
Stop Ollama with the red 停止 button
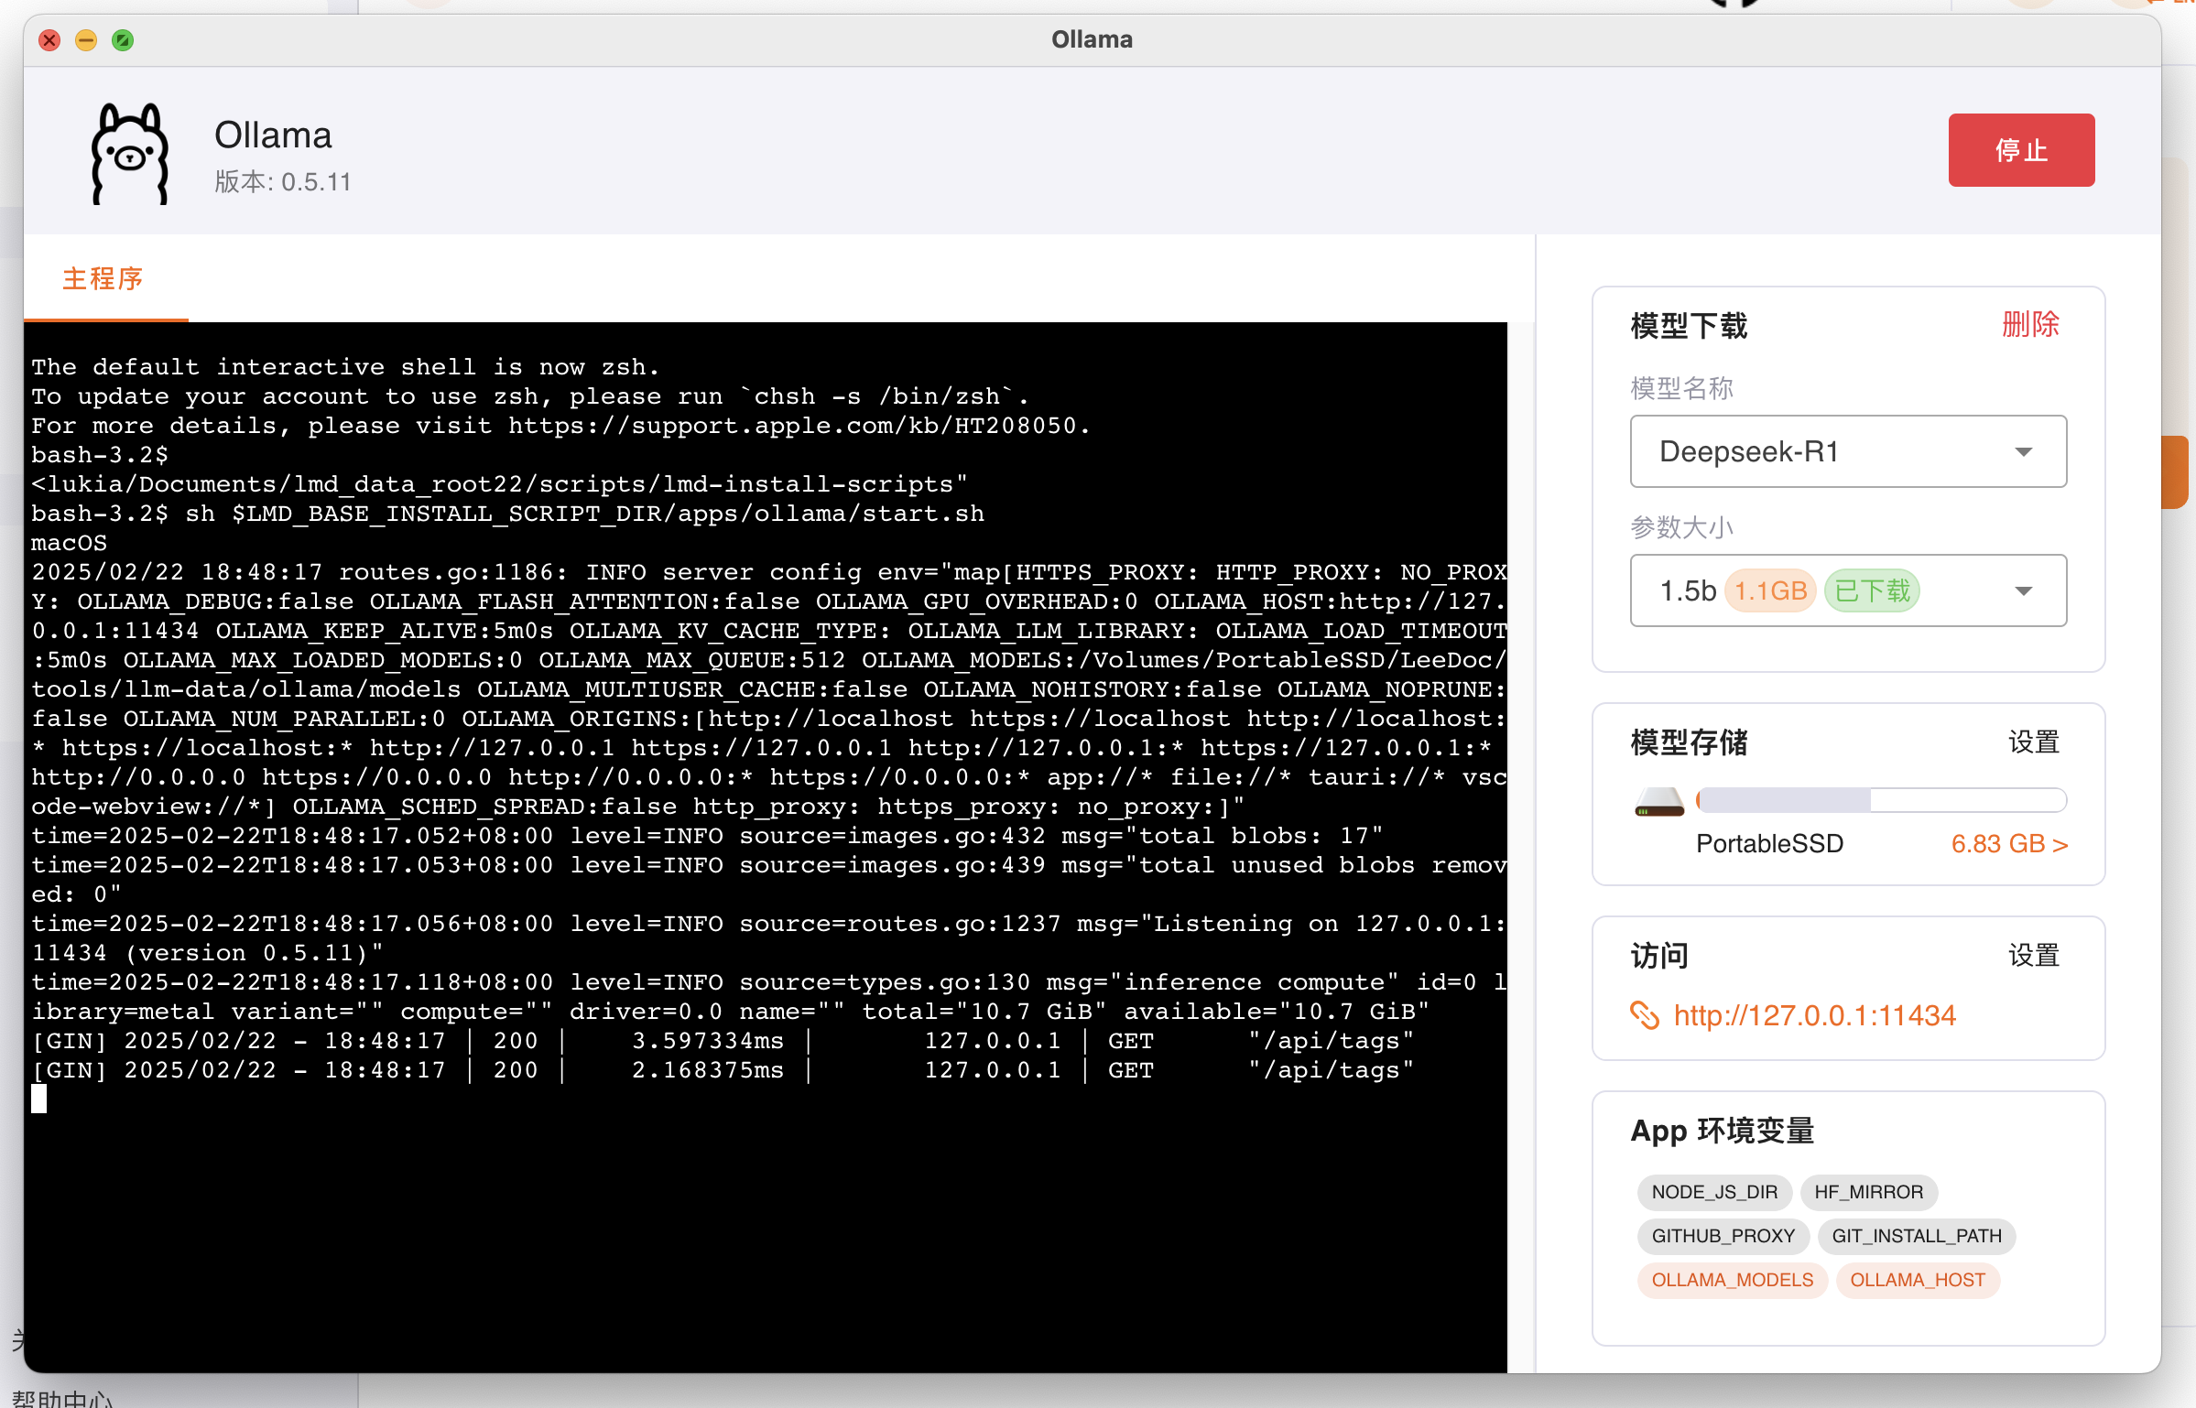(x=2021, y=150)
